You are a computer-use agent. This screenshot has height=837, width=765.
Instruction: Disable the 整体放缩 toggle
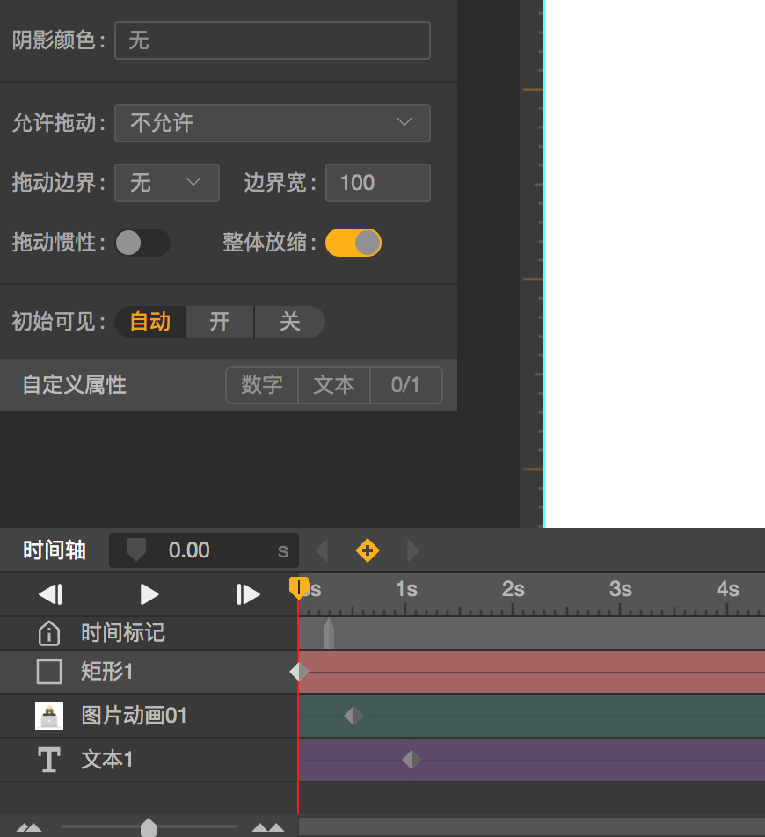click(x=353, y=243)
